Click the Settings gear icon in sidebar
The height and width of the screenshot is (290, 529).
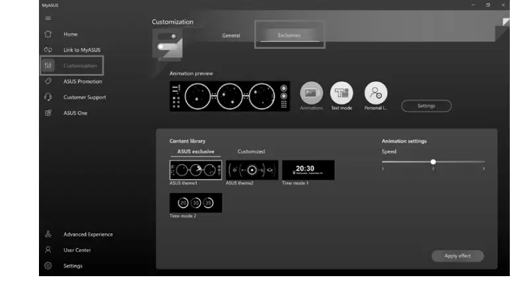click(x=48, y=266)
